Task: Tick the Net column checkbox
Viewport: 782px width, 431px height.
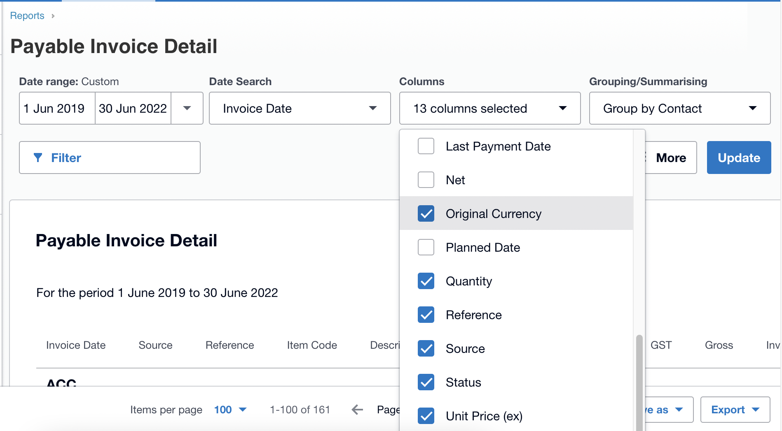Action: [x=426, y=180]
